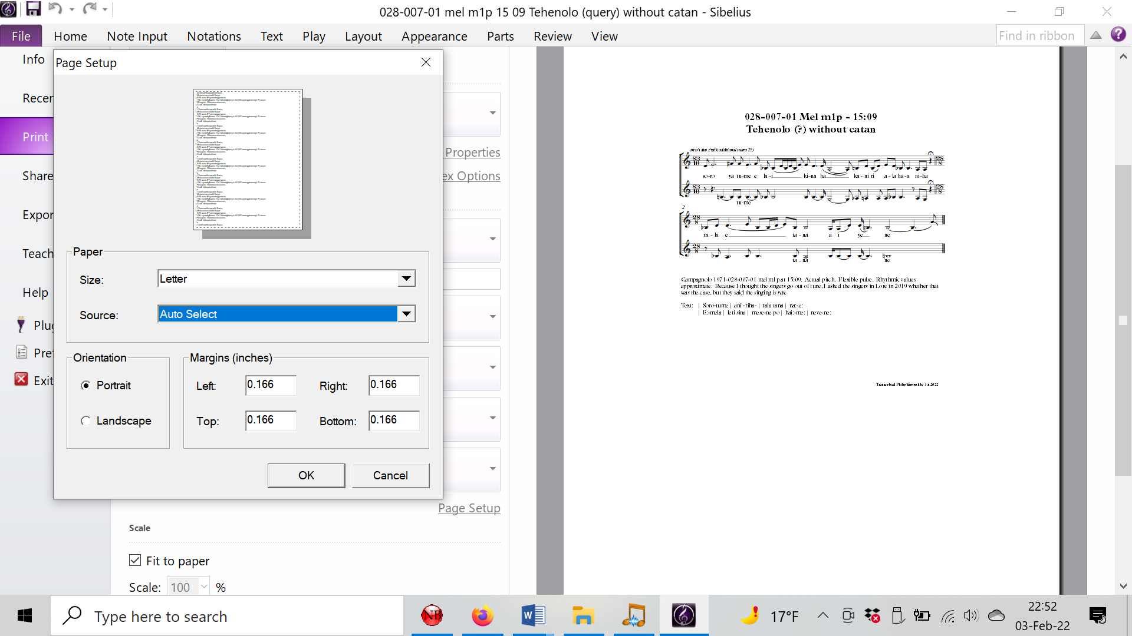Image resolution: width=1132 pixels, height=636 pixels.
Task: Select Landscape orientation radio button
Action: (85, 420)
